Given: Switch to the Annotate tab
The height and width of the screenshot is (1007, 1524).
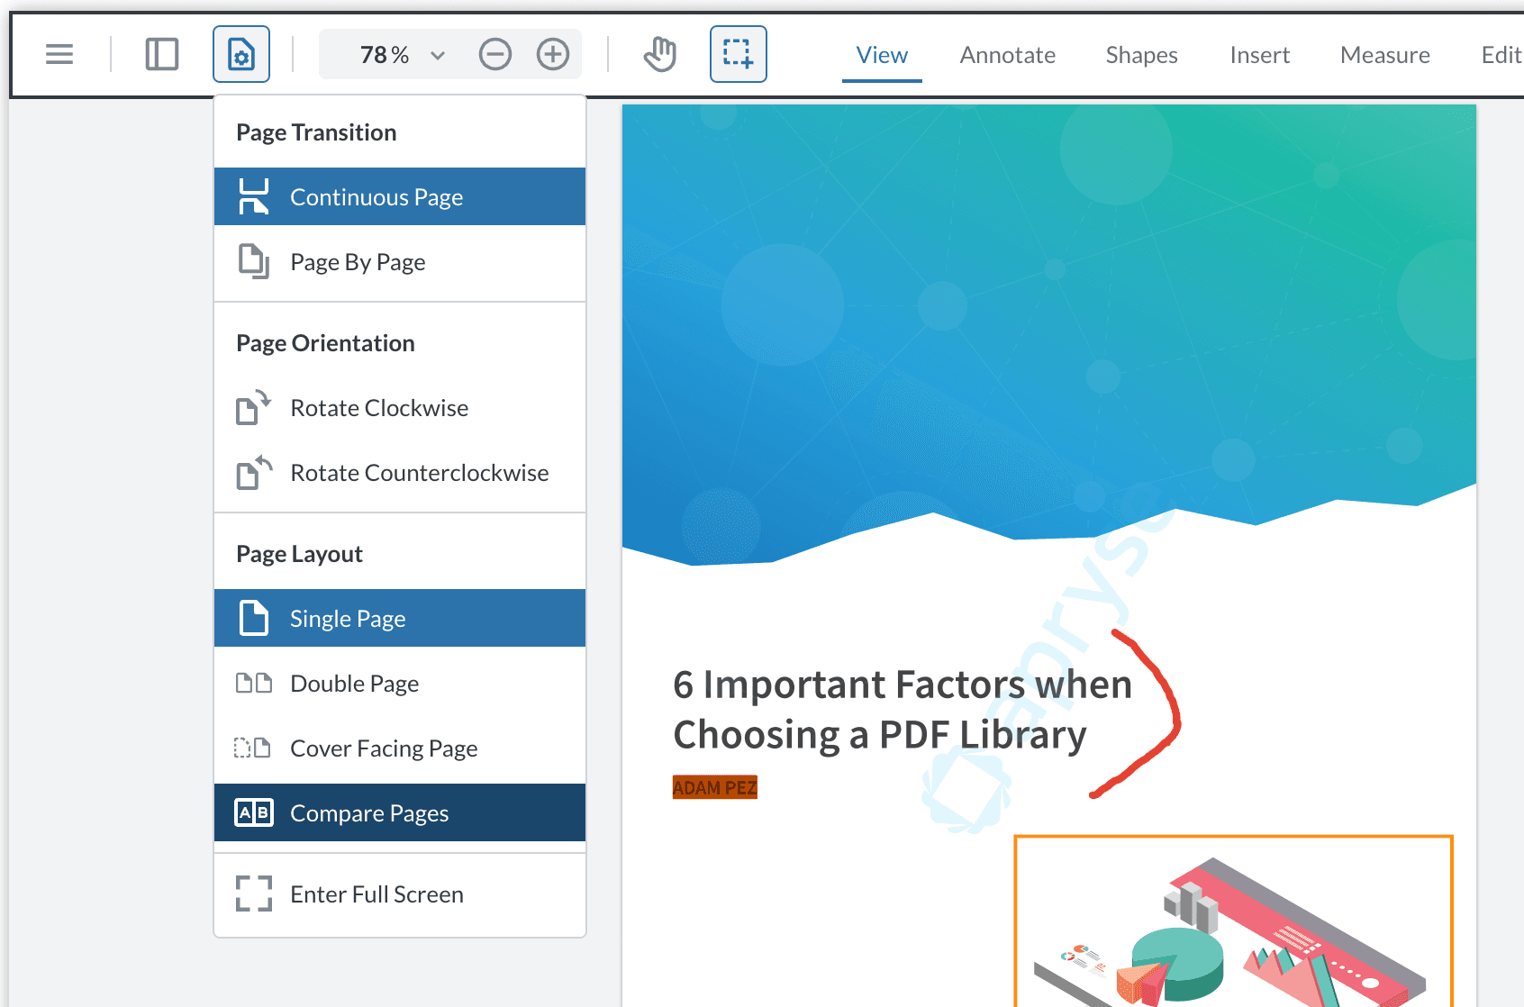Looking at the screenshot, I should (x=1007, y=56).
